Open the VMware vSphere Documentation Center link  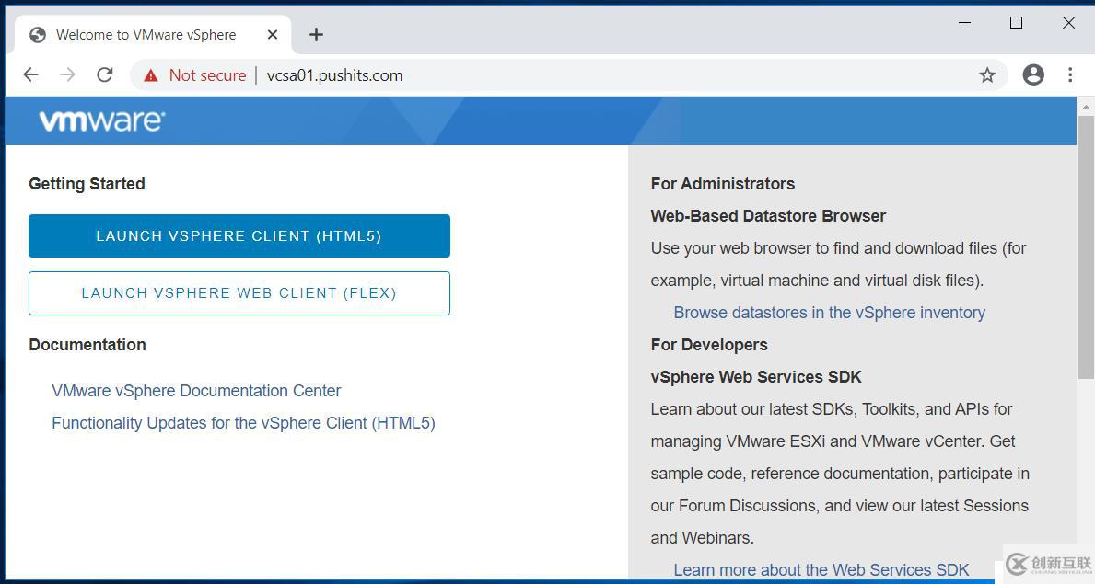tap(196, 390)
